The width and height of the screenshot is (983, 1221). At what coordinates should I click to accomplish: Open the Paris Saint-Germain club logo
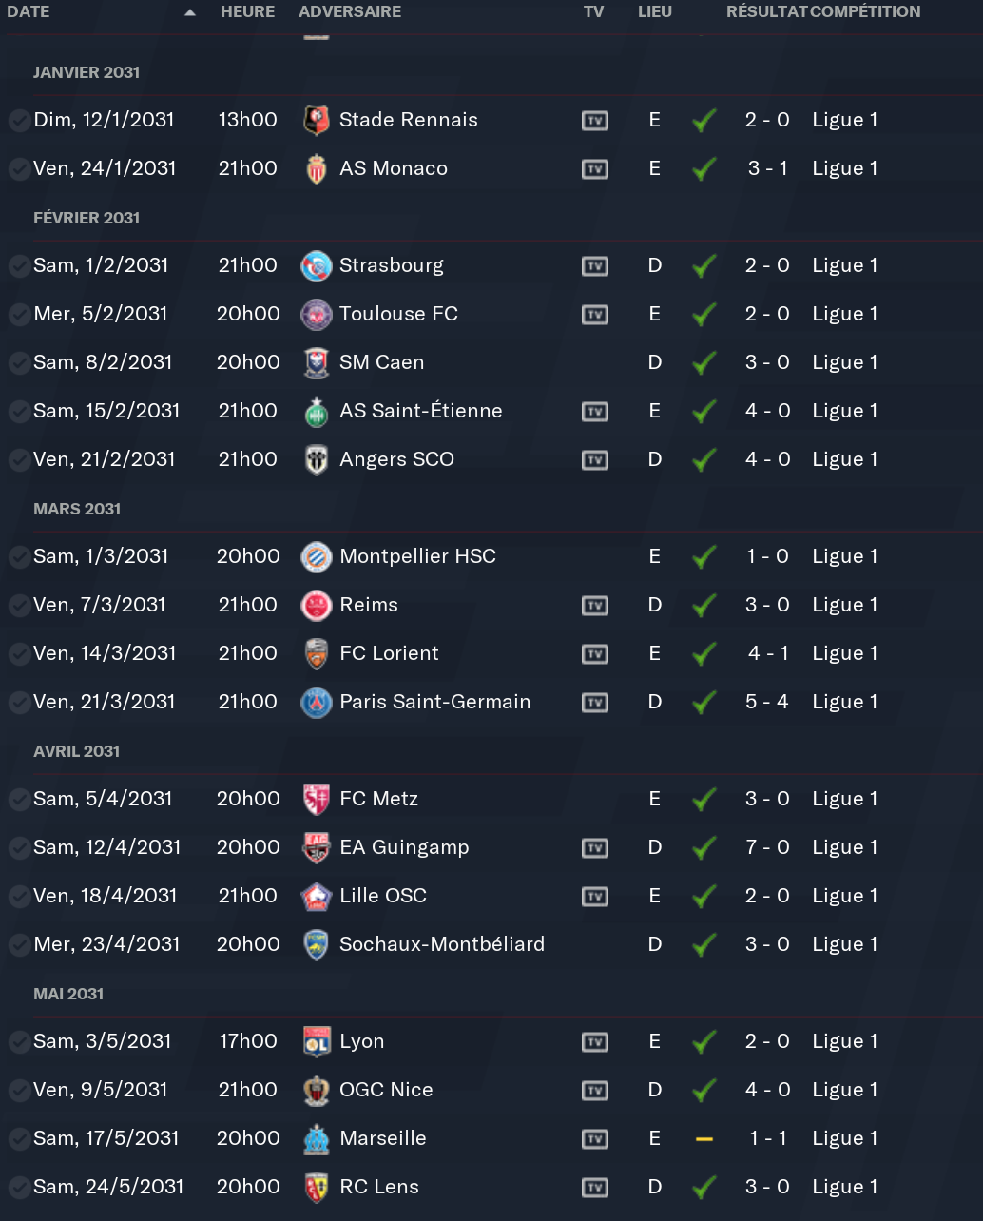(x=316, y=703)
